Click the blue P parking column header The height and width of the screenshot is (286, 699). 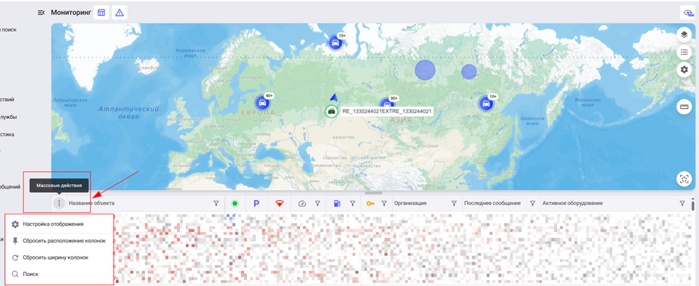256,204
